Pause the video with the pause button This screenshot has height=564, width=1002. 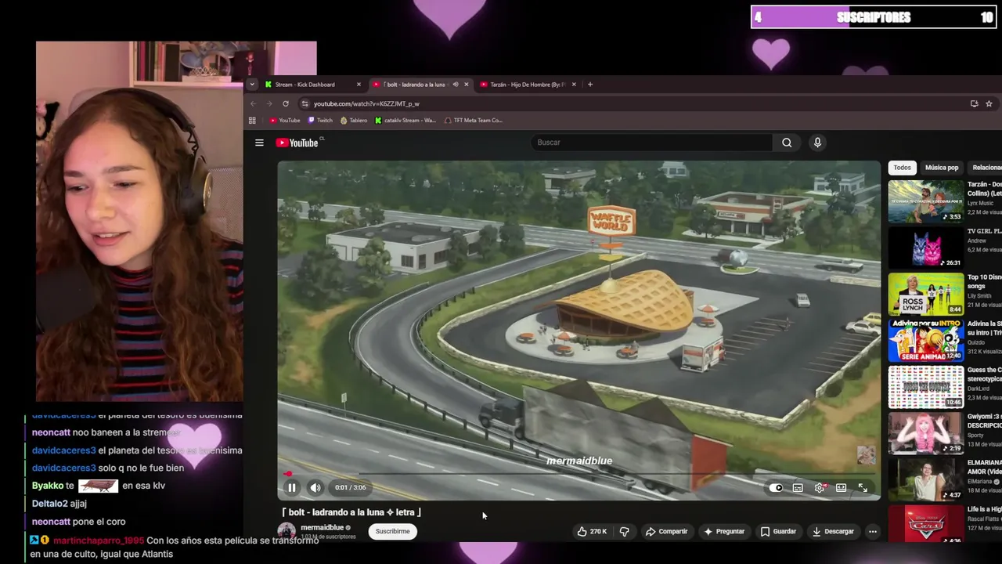pos(291,487)
